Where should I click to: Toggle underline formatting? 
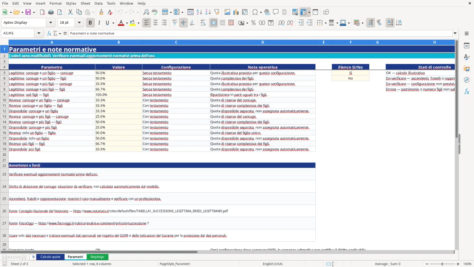pyautogui.click(x=108, y=23)
